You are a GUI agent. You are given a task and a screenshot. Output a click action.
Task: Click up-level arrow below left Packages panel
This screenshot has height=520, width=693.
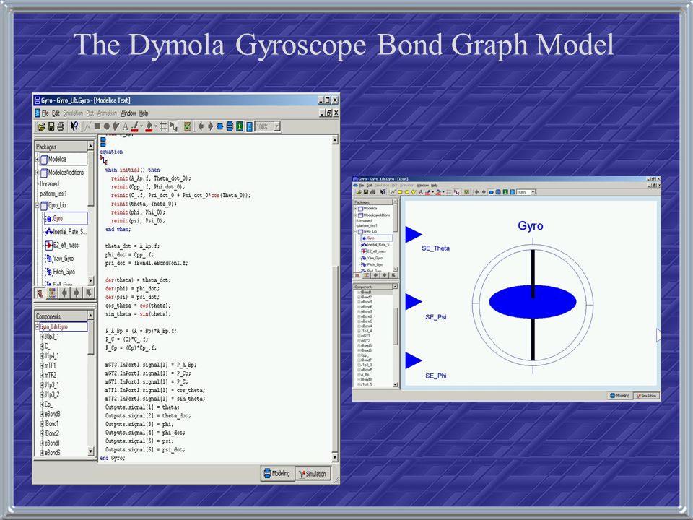tap(88, 292)
